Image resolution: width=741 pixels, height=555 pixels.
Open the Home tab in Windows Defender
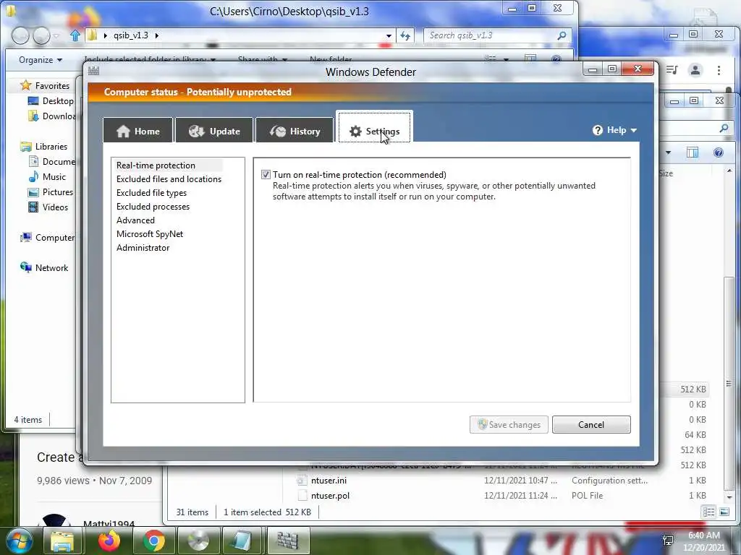138,131
